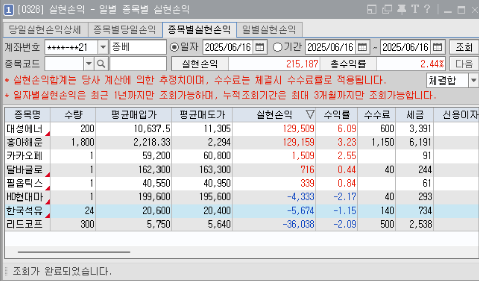Image resolution: width=479 pixels, height=281 pixels.
Task: Select the 기간 radio button
Action: [x=277, y=47]
